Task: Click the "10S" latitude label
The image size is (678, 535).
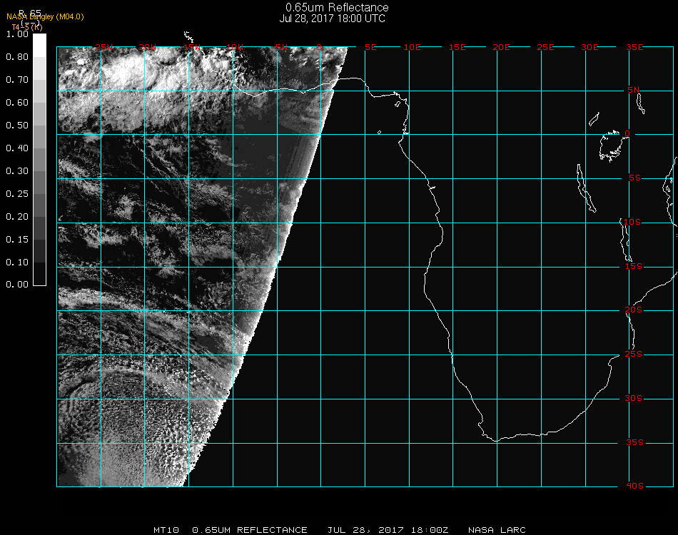Action: (632, 222)
